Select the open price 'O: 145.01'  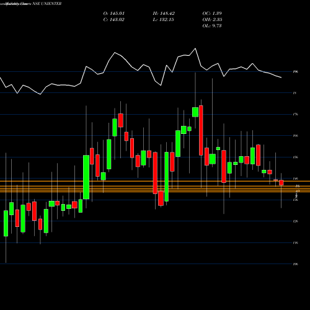coord(114,14)
